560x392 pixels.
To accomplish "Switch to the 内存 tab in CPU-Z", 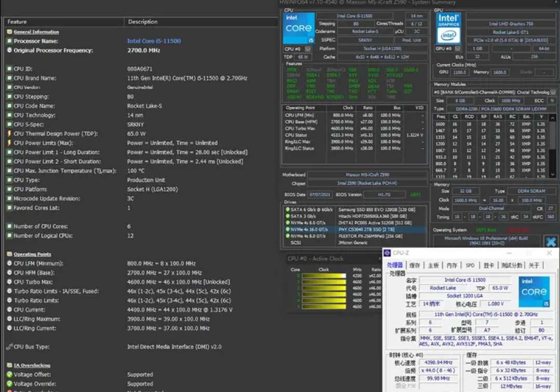I will pos(452,265).
